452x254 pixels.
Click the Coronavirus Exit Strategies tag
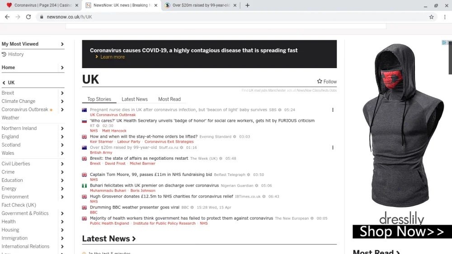pos(169,142)
